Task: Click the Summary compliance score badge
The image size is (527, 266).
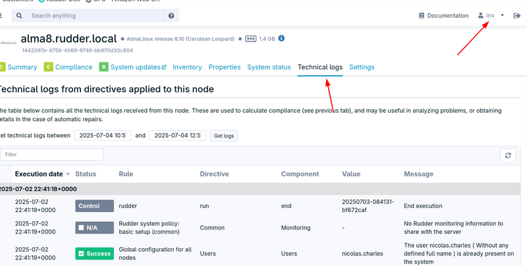Action: [x=2, y=67]
